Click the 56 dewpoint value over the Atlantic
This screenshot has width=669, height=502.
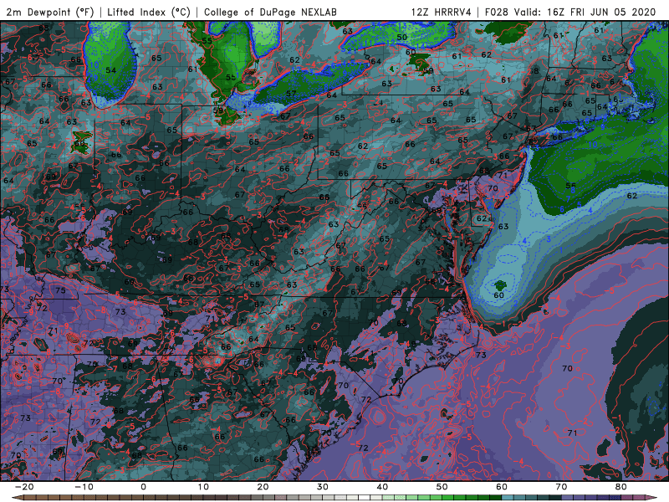click(571, 186)
